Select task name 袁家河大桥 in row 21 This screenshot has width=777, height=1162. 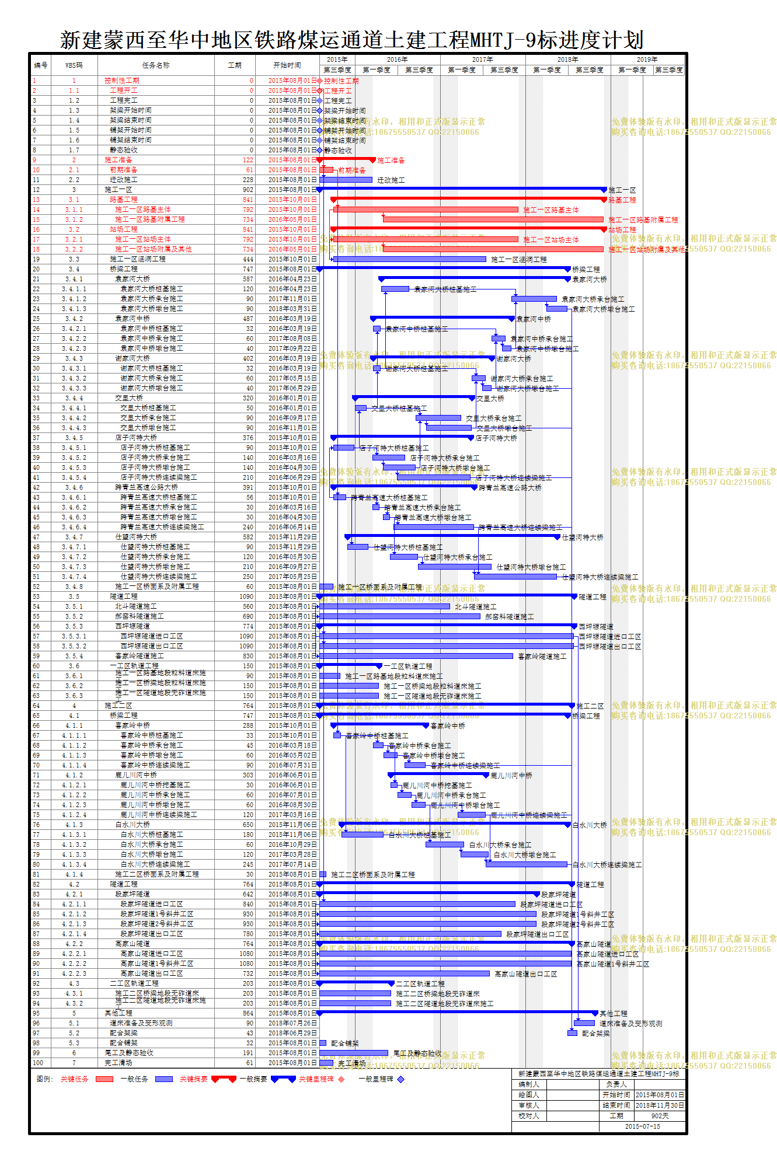(133, 279)
